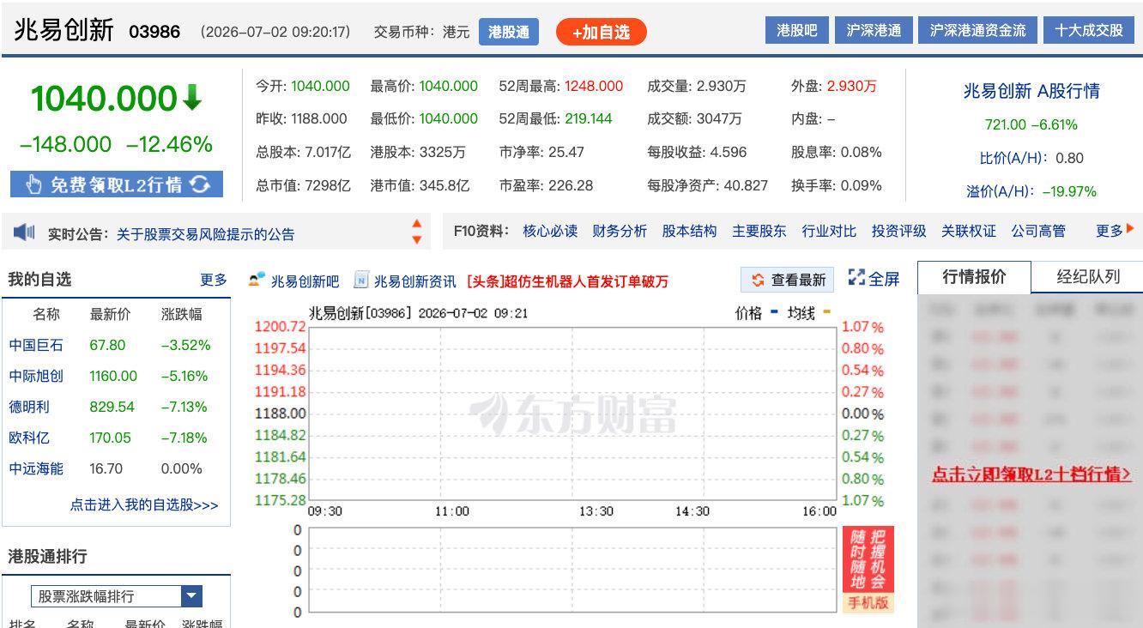Open 兆易创新资讯 link
This screenshot has height=628, width=1143.
tap(414, 281)
